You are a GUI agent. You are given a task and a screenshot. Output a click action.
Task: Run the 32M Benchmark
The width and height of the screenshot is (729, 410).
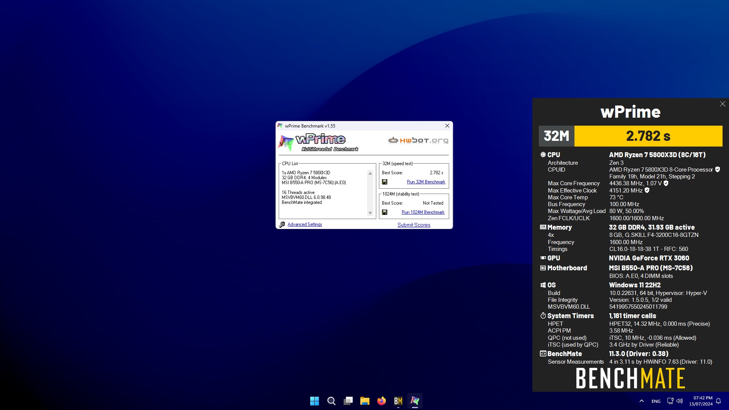pyautogui.click(x=426, y=182)
